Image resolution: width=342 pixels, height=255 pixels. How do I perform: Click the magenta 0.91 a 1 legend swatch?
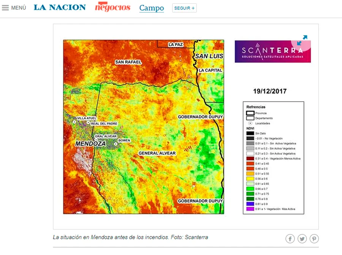point(250,209)
